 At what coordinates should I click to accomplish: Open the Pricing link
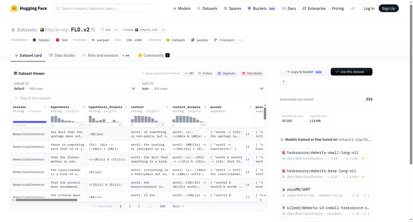click(338, 8)
